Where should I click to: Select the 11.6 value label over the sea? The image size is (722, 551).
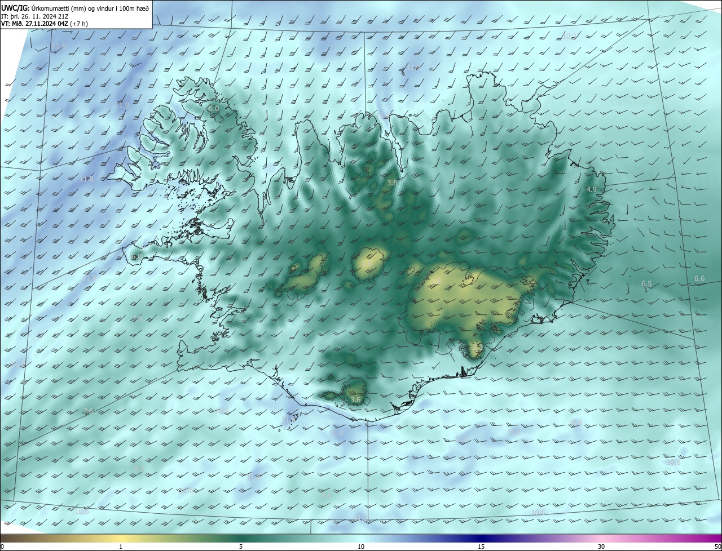tap(59, 46)
